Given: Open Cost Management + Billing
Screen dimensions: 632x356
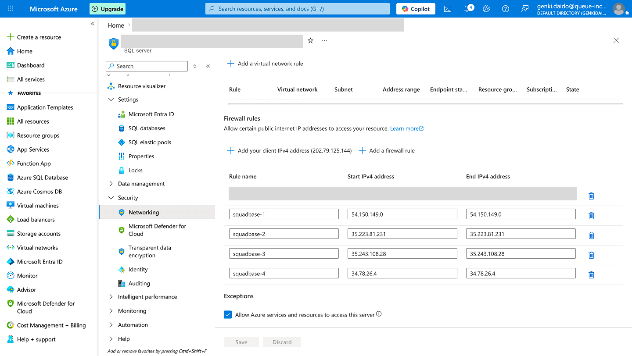Looking at the screenshot, I should click(51, 325).
